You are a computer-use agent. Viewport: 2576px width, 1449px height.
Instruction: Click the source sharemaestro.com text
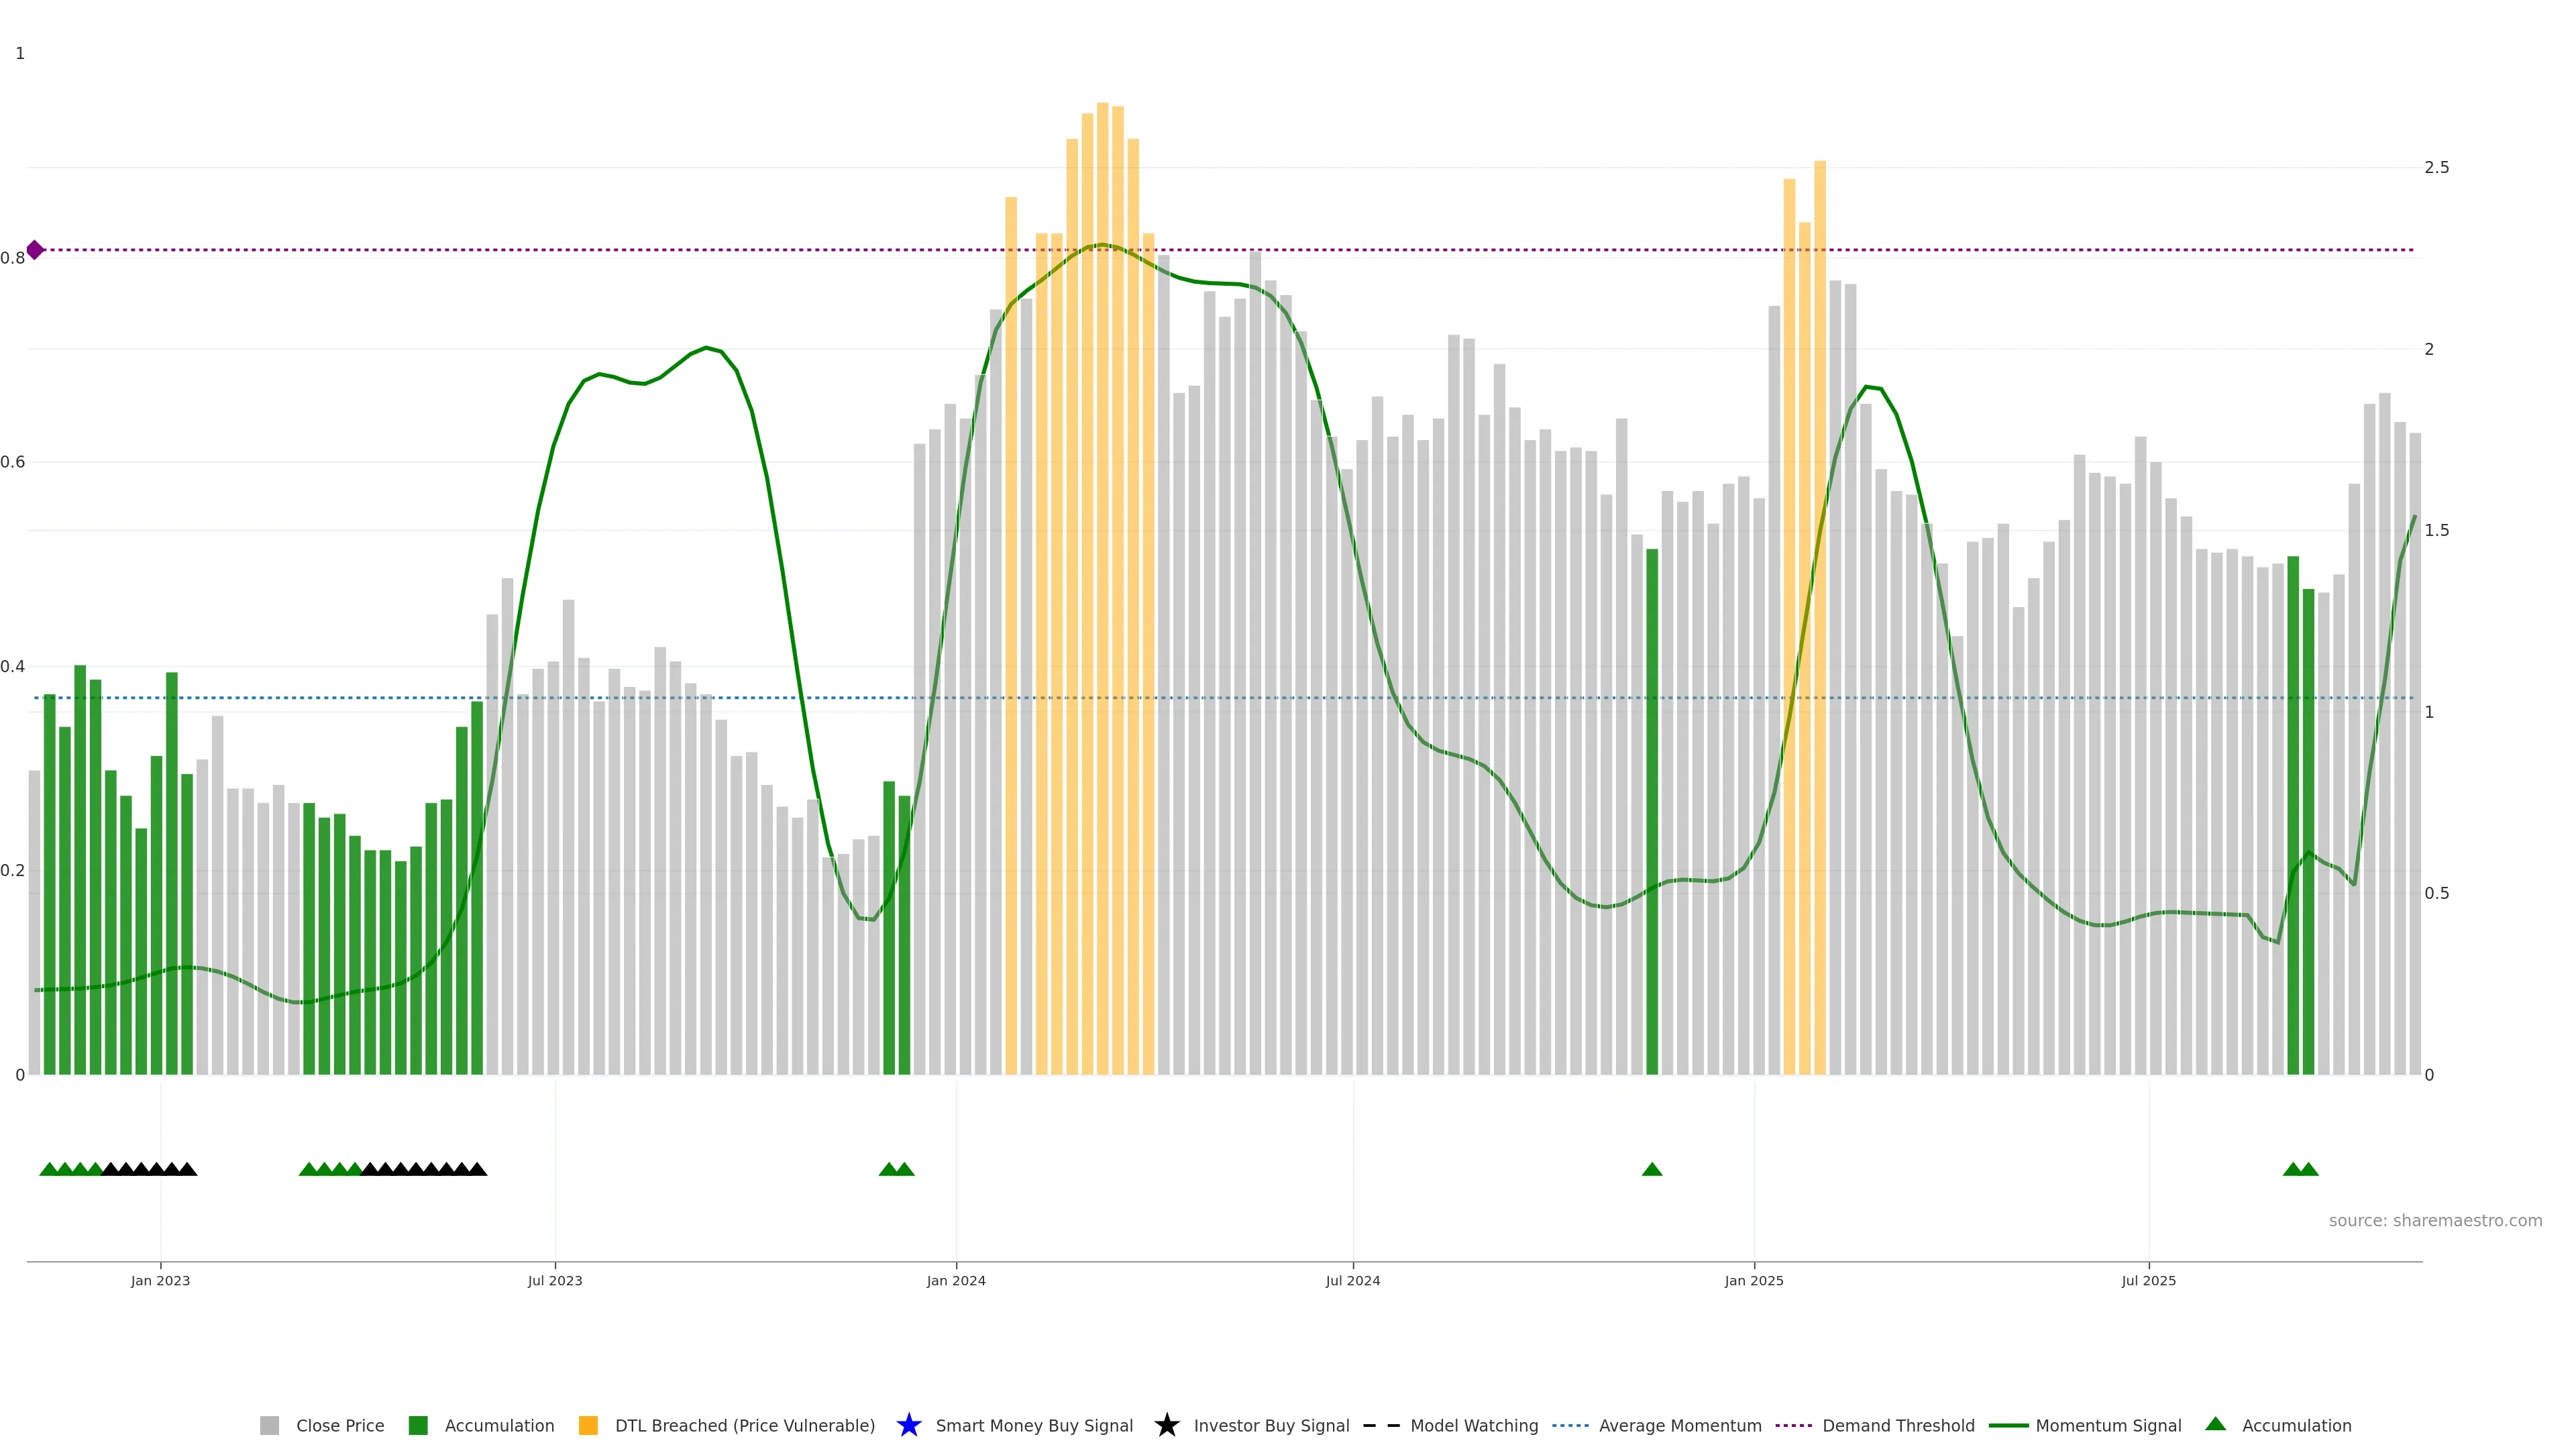2435,1220
